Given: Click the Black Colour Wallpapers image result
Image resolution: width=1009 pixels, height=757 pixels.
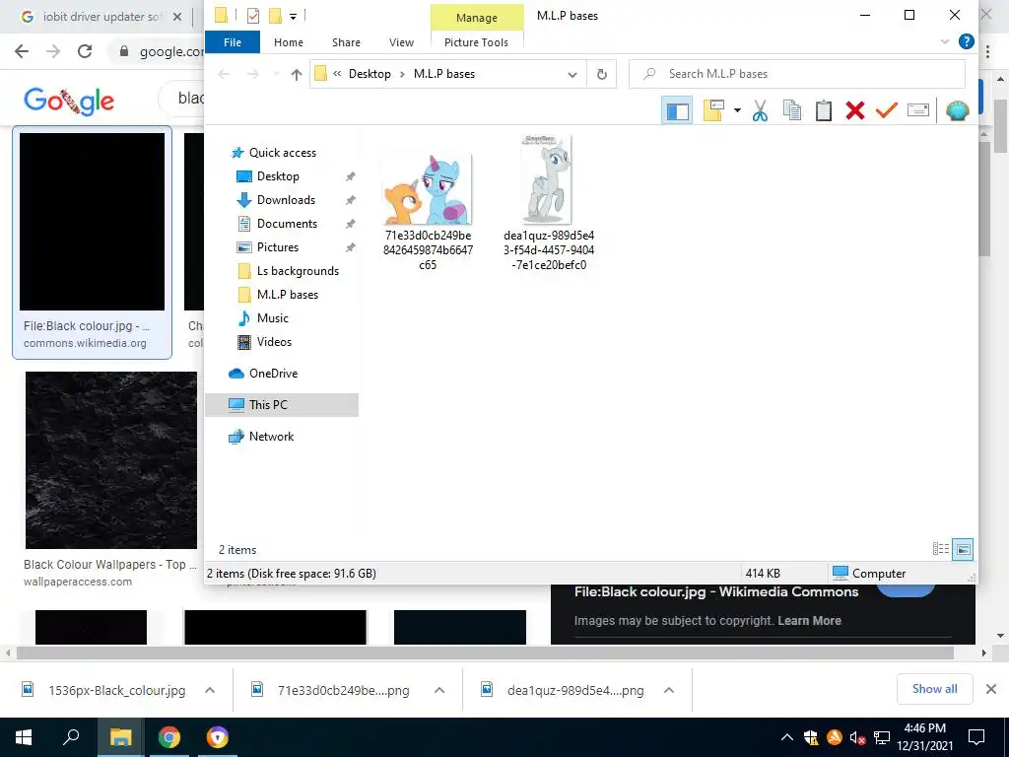Looking at the screenshot, I should coord(111,460).
